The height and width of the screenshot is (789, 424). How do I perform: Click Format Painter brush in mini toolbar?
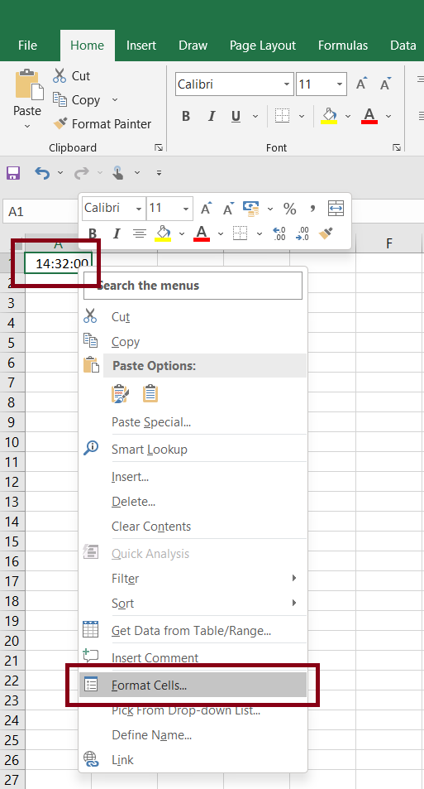point(326,233)
